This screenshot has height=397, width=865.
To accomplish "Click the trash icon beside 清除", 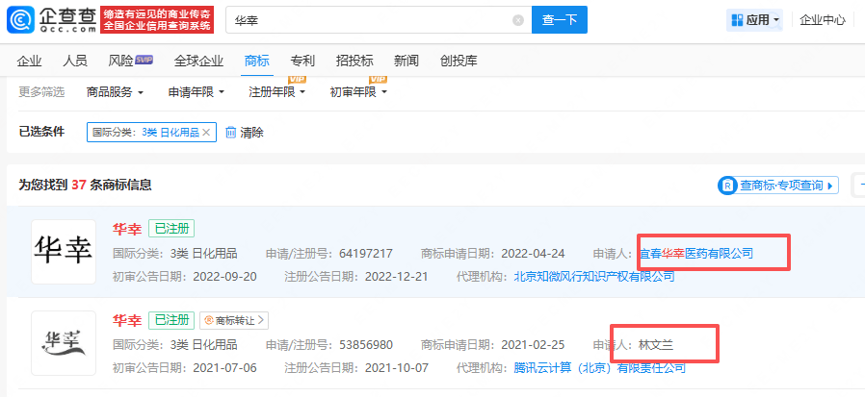I will click(x=231, y=133).
